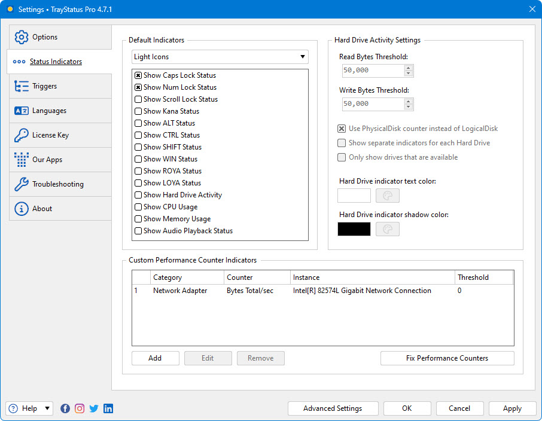542x421 pixels.
Task: Increase Read Bytes Threshold with stepper arrow
Action: (x=407, y=67)
